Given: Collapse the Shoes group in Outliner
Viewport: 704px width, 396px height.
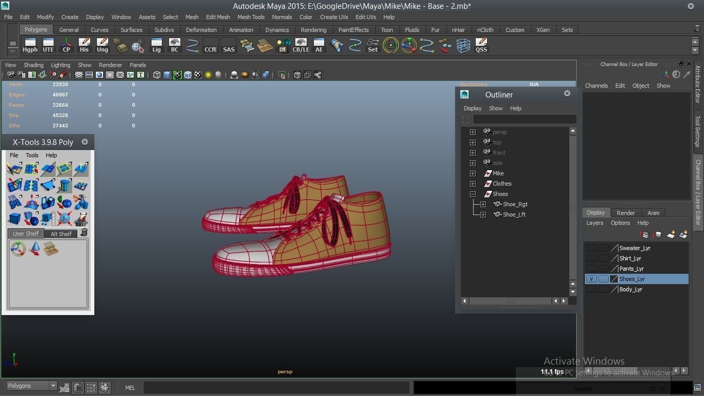Looking at the screenshot, I should coord(473,194).
